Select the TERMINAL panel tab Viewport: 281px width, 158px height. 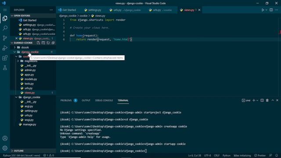point(123,101)
